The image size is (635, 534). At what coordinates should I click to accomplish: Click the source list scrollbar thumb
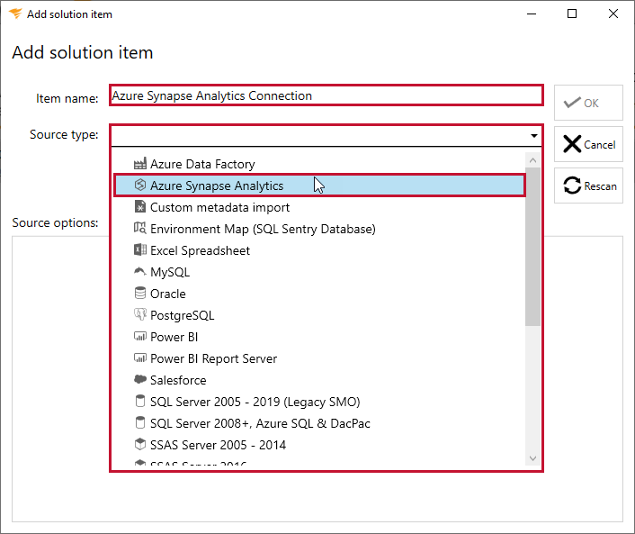pyautogui.click(x=533, y=247)
